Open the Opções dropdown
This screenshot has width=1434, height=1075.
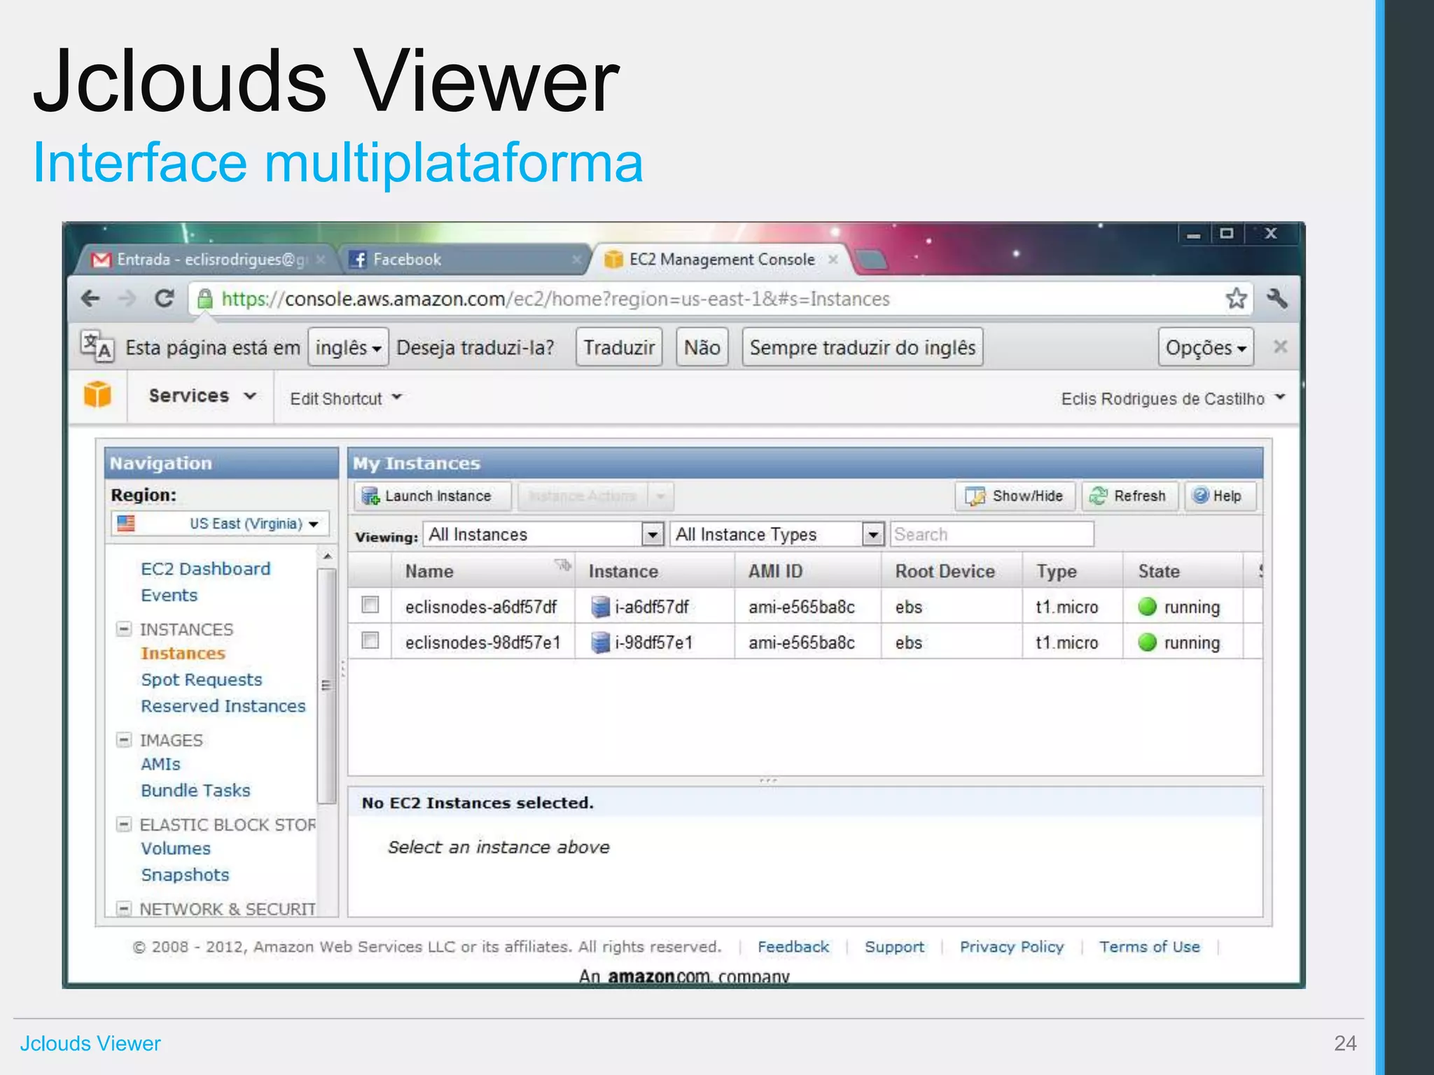(x=1205, y=347)
